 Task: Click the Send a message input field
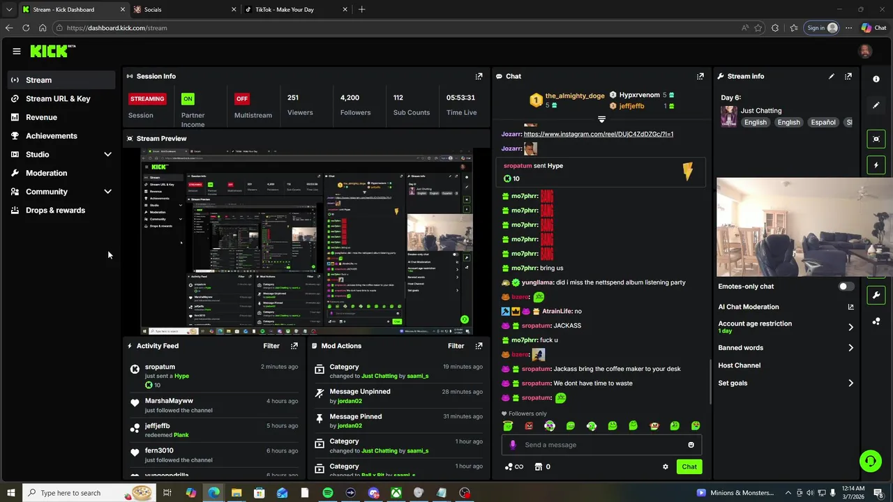(601, 445)
